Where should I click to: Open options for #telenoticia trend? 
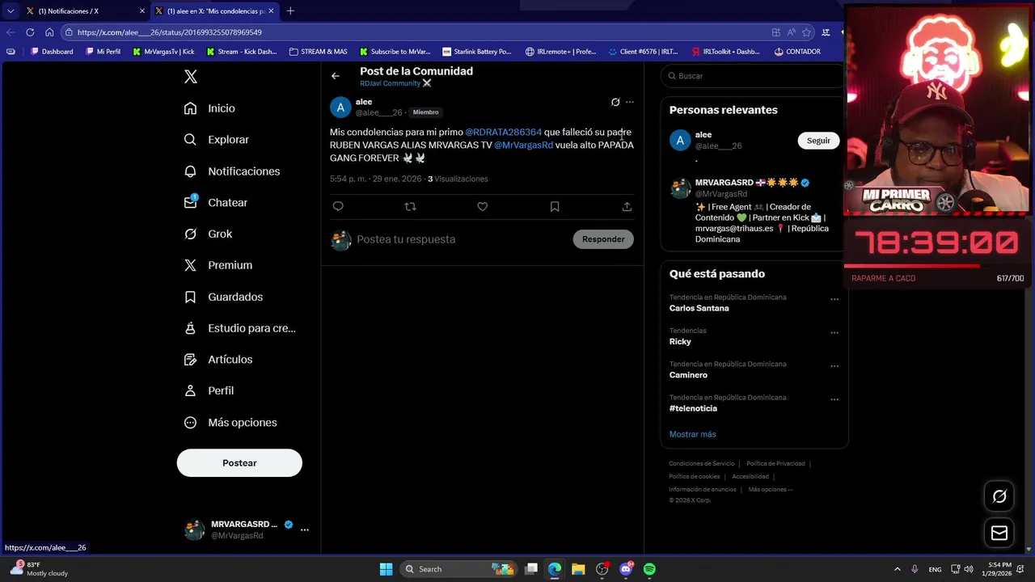pos(834,399)
